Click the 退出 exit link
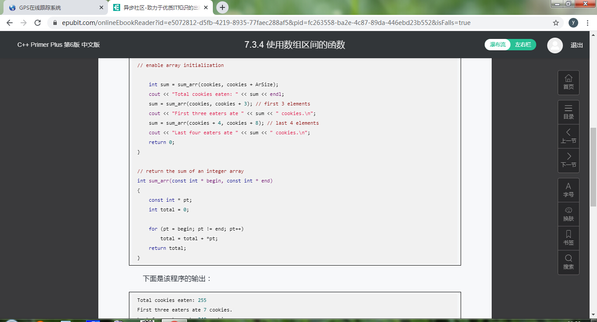Viewport: 597px width, 322px height. click(x=576, y=45)
